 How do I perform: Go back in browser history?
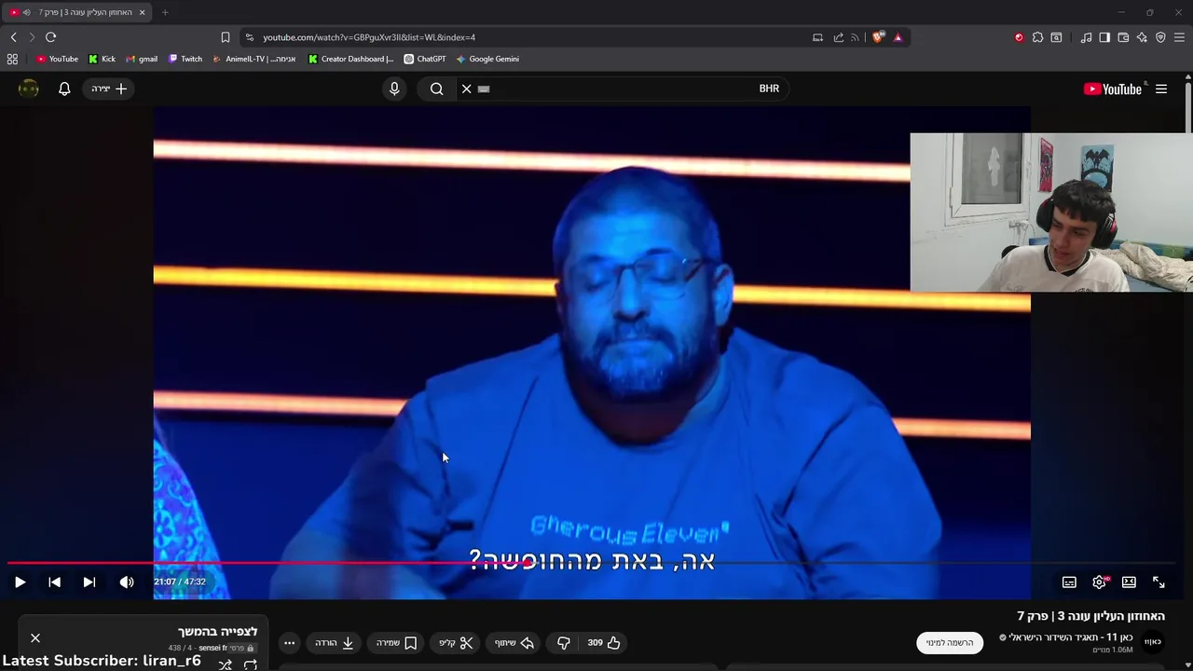(13, 37)
